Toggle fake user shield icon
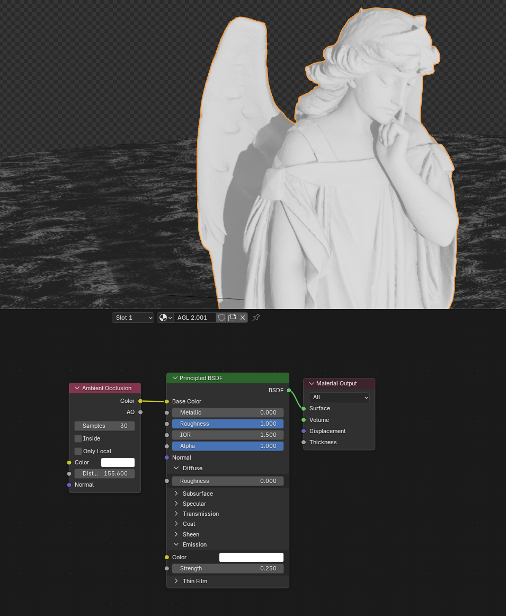This screenshot has width=506, height=616. [x=222, y=318]
